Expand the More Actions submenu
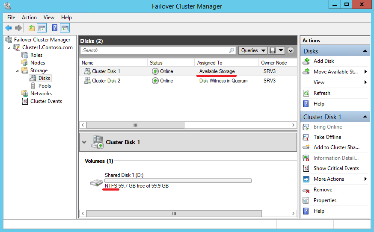374x232 pixels. point(329,179)
